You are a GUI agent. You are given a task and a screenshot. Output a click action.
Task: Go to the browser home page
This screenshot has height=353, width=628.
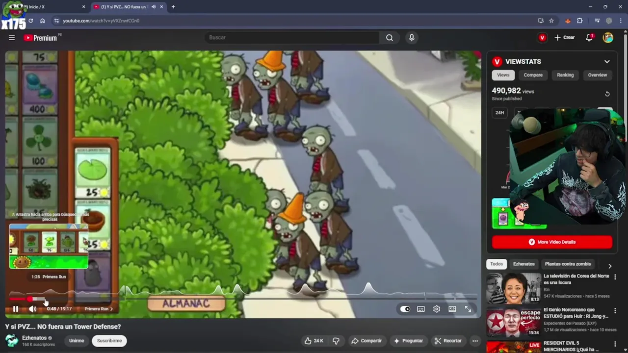tap(42, 21)
